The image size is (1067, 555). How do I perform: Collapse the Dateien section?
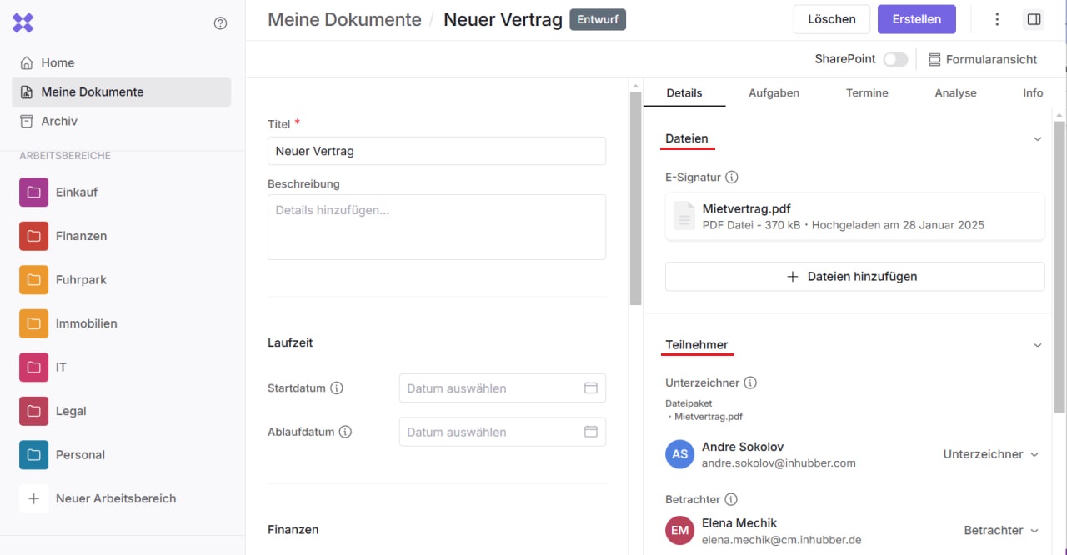pyautogui.click(x=1037, y=139)
